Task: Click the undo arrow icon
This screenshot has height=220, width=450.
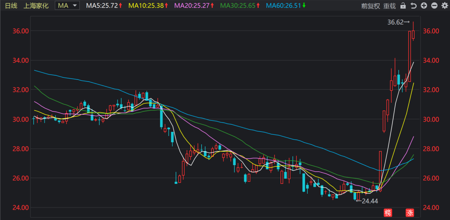Action: [x=413, y=6]
